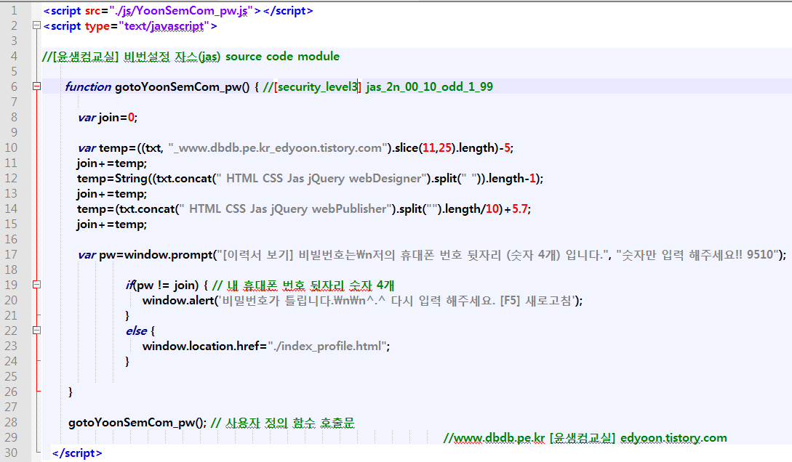Click the [F5] text in the alert string
The width and height of the screenshot is (792, 462).
point(510,301)
